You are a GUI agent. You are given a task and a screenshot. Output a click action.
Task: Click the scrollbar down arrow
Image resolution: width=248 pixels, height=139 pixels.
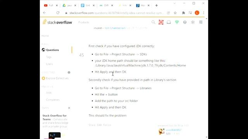click(207, 137)
